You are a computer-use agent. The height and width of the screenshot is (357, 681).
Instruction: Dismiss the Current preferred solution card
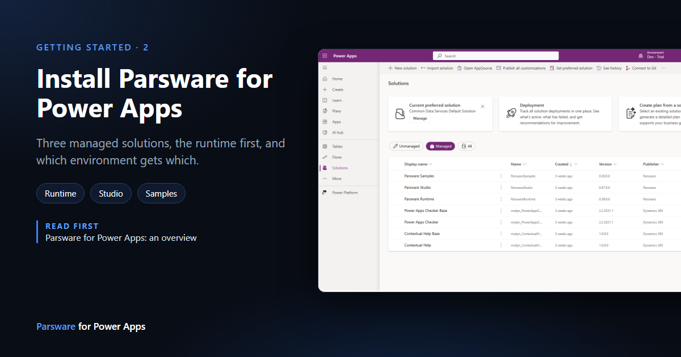482,106
